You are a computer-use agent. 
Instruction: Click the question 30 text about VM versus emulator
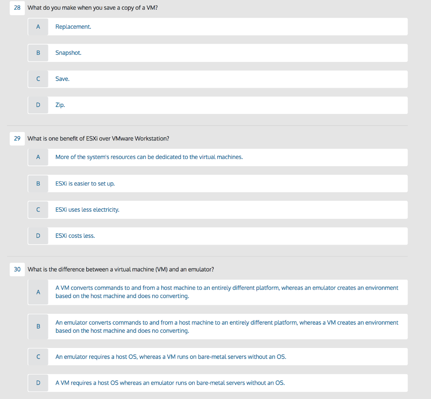tap(121, 269)
